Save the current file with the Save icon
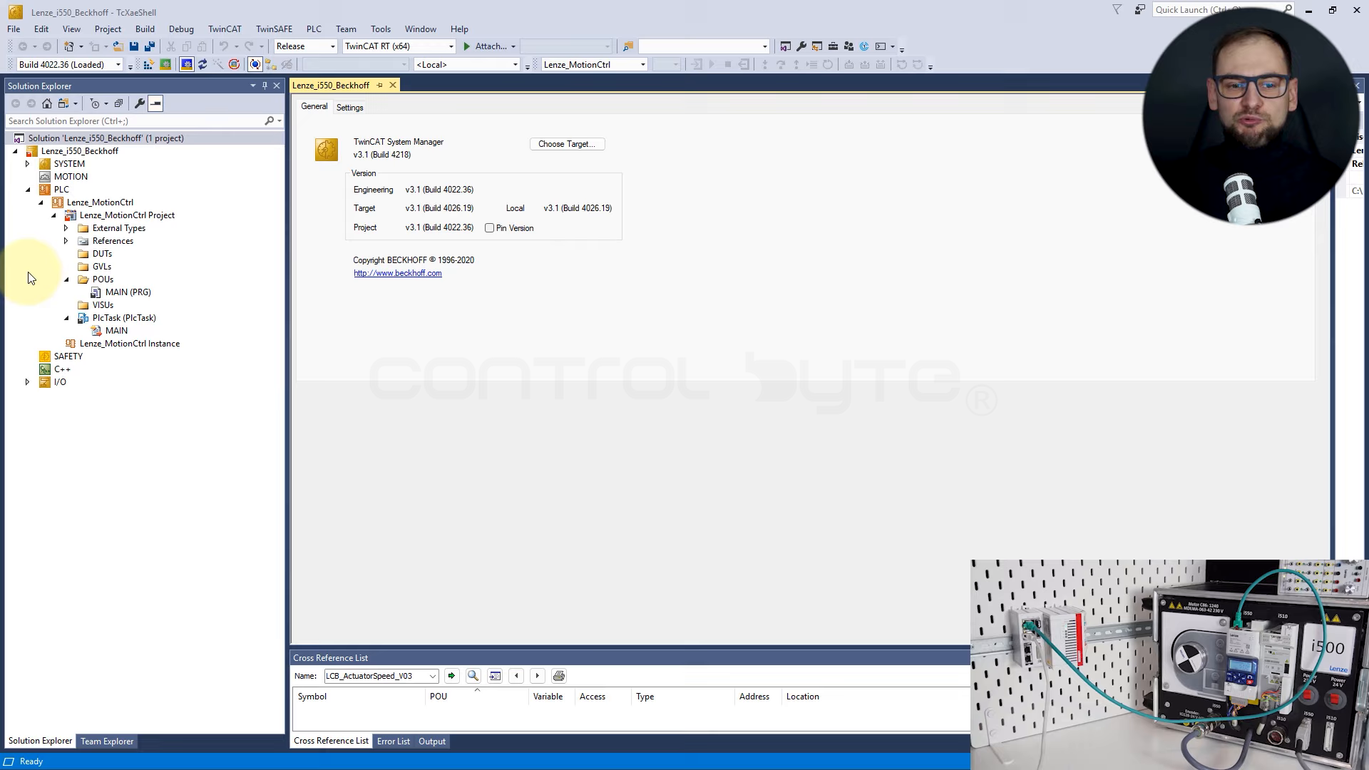This screenshot has width=1369, height=770. coord(134,46)
